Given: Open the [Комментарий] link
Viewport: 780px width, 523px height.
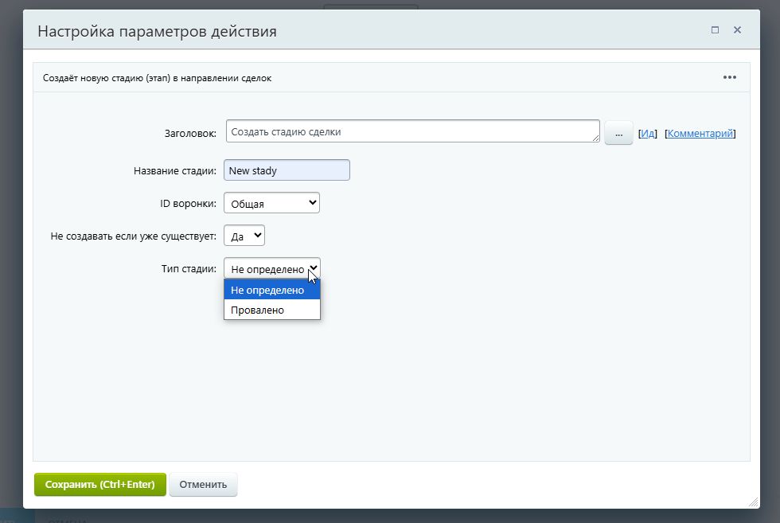Looking at the screenshot, I should point(700,134).
